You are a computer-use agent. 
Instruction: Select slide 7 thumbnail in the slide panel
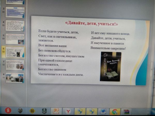pyautogui.click(x=15, y=65)
